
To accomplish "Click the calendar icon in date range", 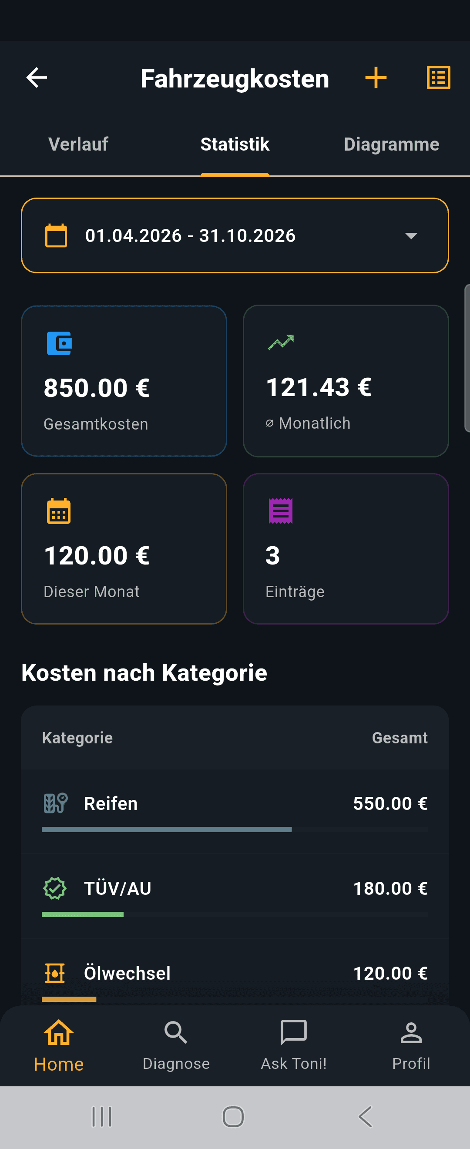I will coord(56,235).
